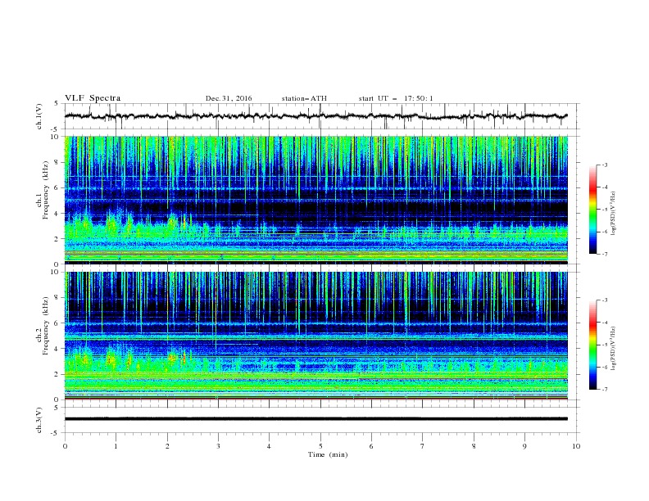Click the date 'Dec. 31, 2016'

[x=229, y=98]
